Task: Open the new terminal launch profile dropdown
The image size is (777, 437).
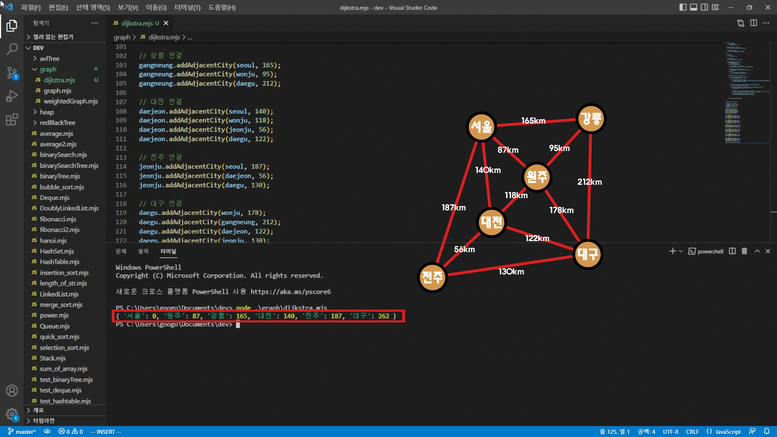Action: click(x=681, y=251)
